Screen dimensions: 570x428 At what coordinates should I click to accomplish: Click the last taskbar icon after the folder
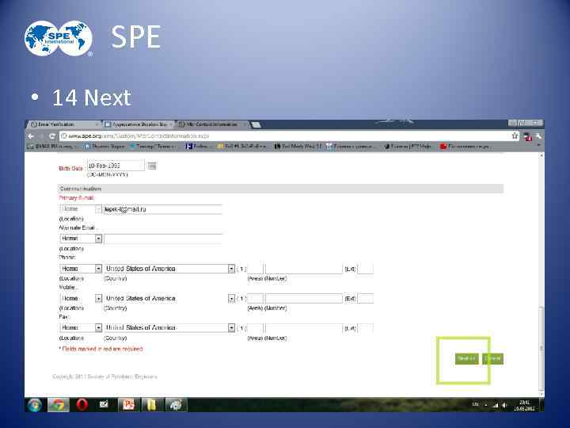[176, 405]
